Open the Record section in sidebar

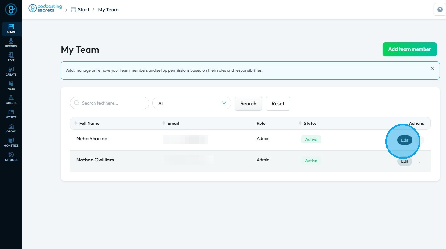click(11, 43)
